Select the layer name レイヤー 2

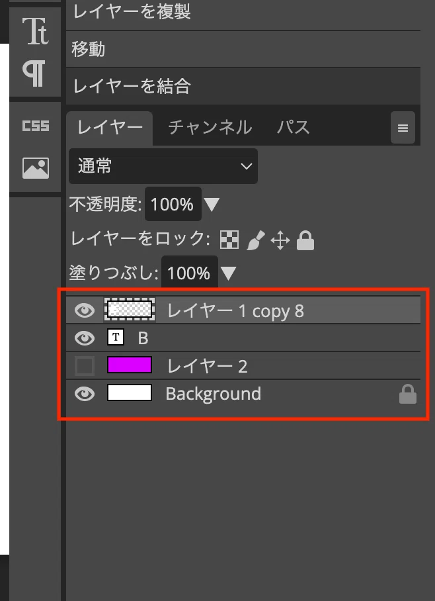click(207, 367)
